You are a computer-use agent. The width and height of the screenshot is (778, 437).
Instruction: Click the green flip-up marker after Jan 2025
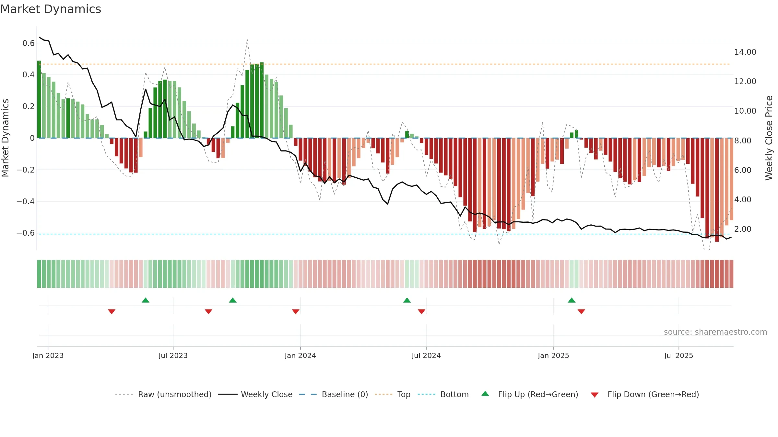tap(572, 300)
